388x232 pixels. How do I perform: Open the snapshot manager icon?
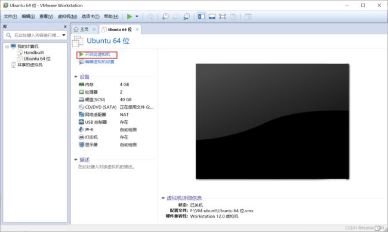[186, 17]
